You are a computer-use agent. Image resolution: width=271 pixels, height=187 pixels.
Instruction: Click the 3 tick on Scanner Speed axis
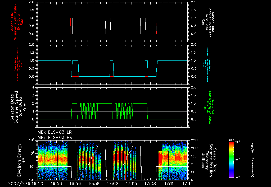coord(33,95)
